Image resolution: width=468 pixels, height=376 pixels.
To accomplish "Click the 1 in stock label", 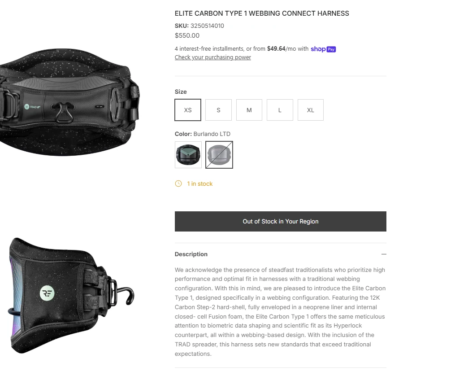I will click(199, 184).
